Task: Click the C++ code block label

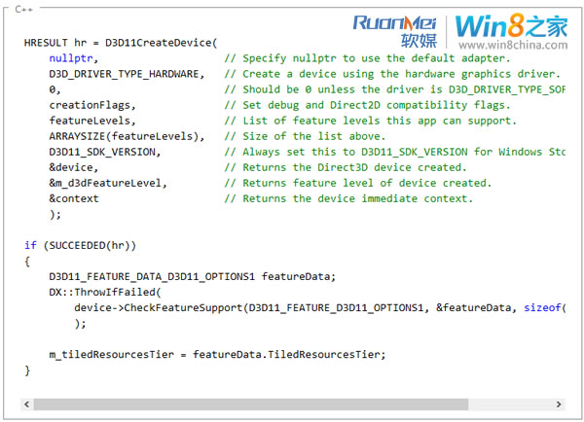Action: (23, 10)
